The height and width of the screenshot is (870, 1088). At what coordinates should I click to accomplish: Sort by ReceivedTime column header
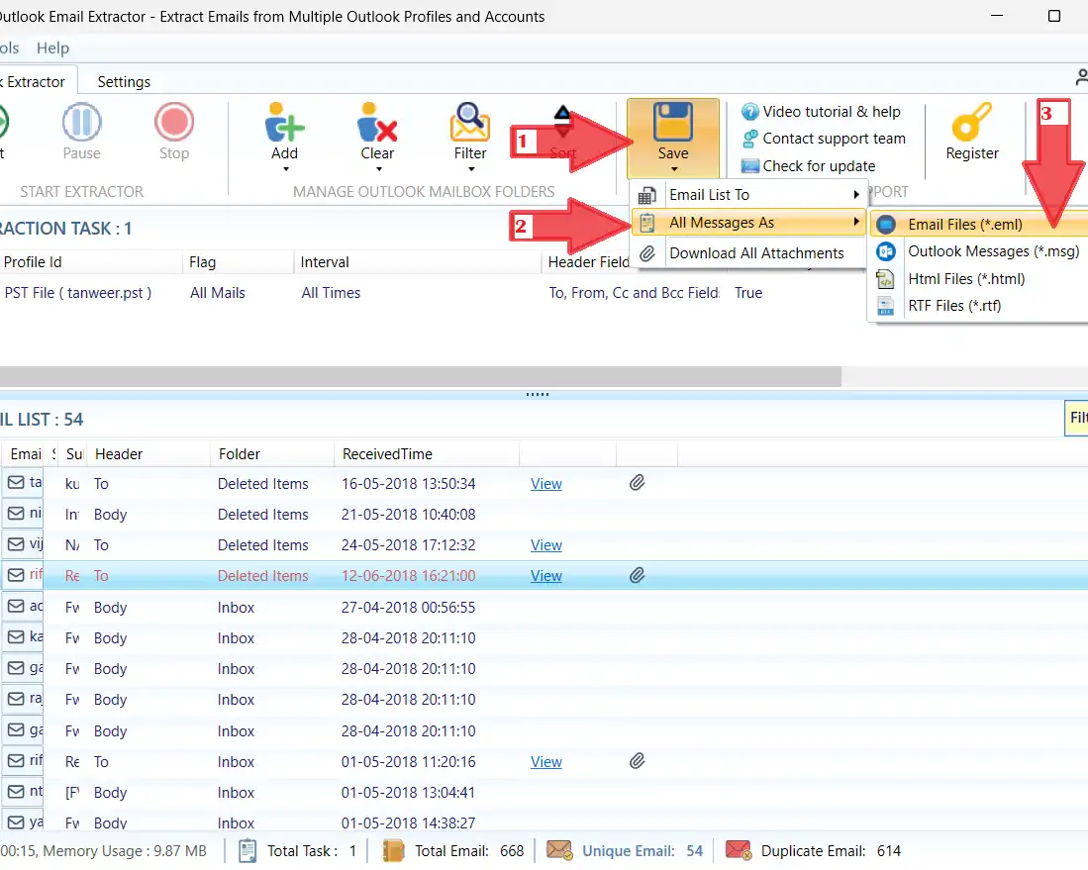pyautogui.click(x=426, y=453)
